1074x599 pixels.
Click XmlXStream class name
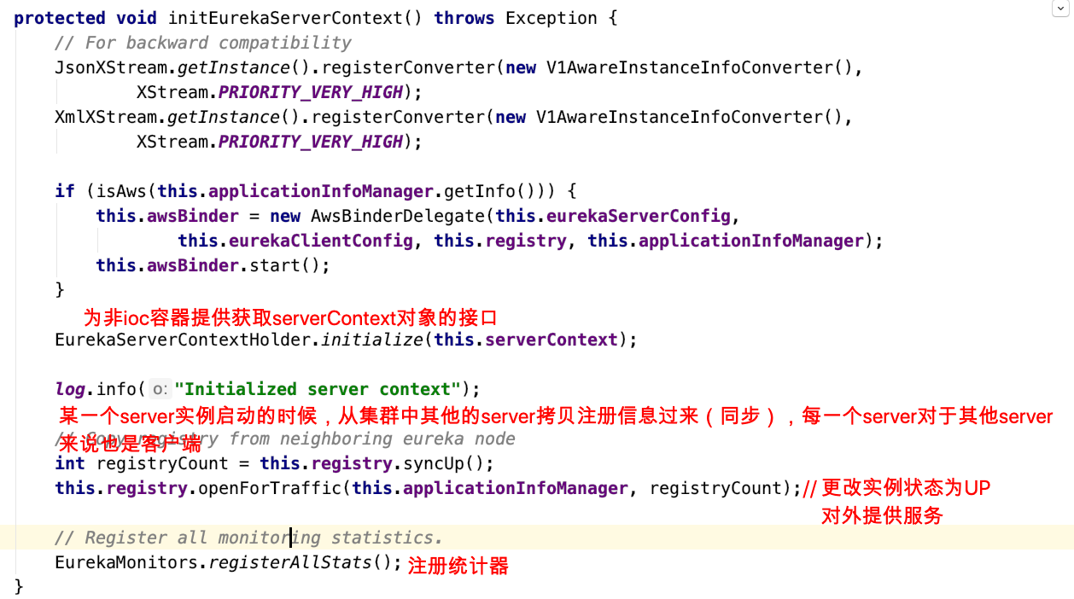pos(106,117)
